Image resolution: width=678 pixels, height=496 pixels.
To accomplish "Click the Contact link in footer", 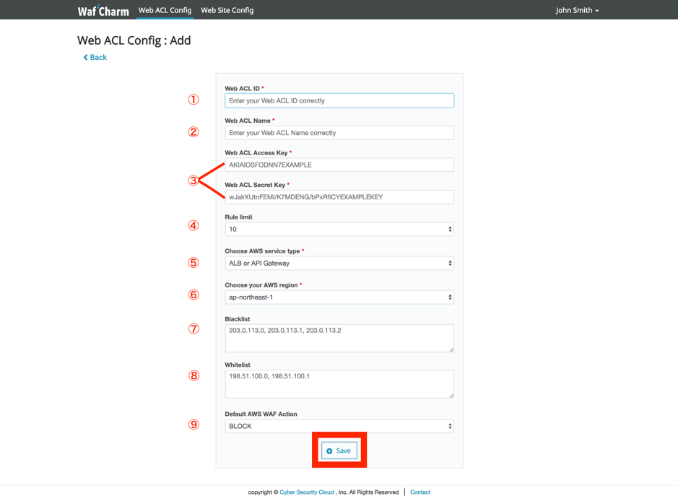I will click(x=420, y=492).
